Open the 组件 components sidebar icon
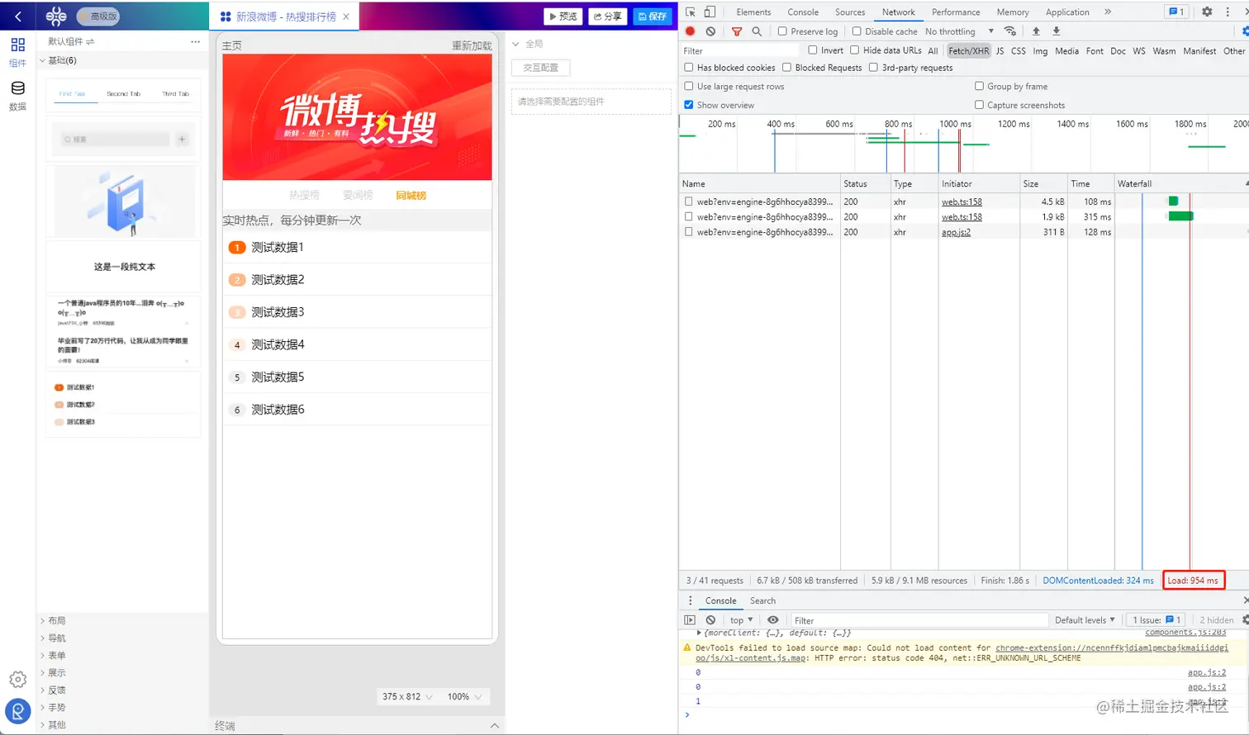The width and height of the screenshot is (1249, 735). (x=17, y=50)
